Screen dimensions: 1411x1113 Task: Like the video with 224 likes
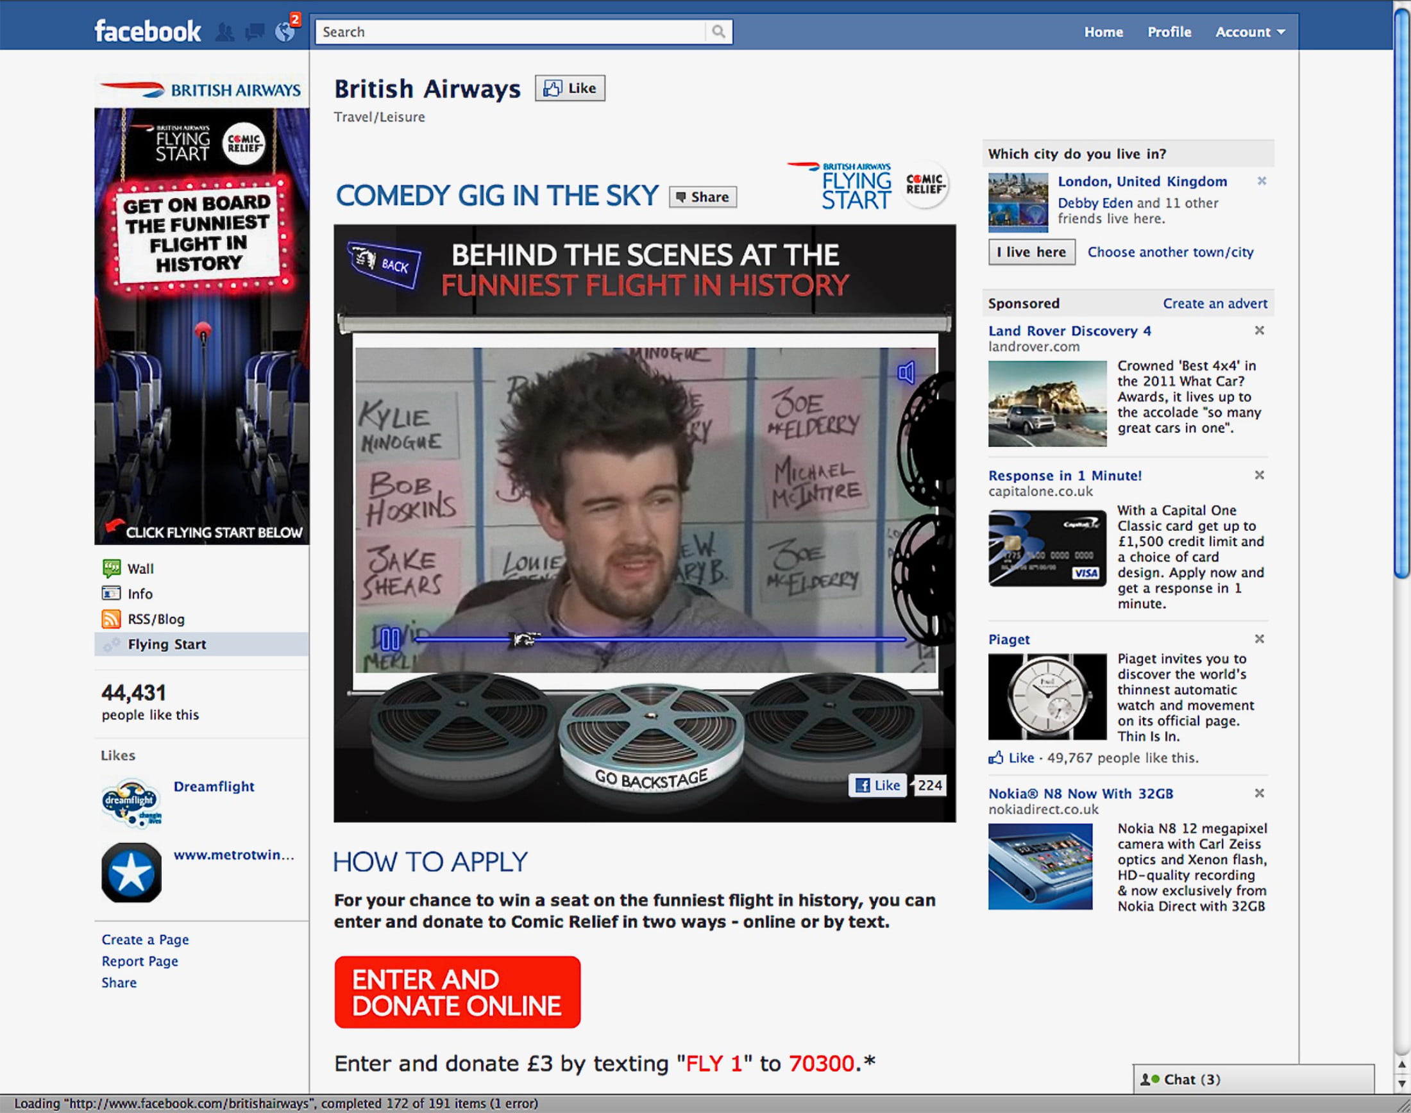878,785
